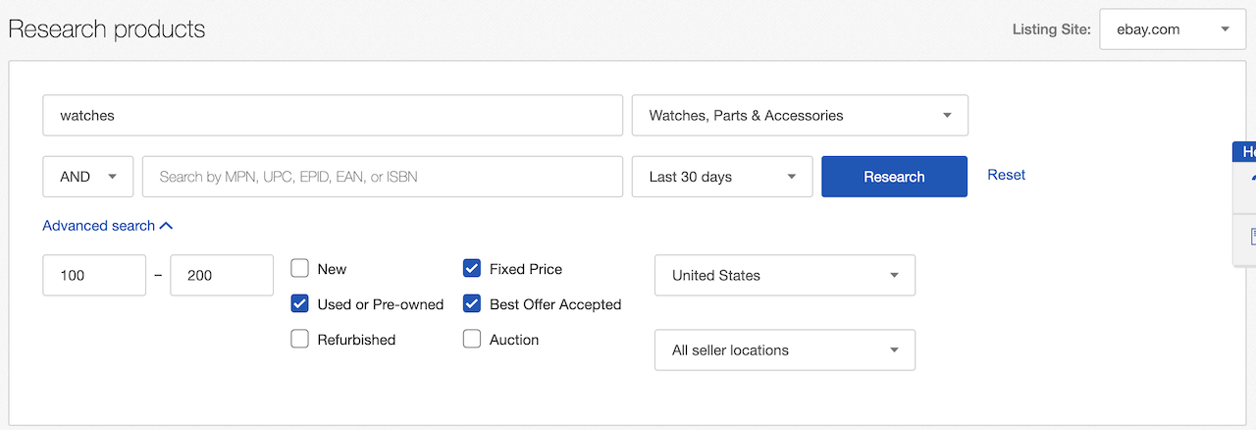Screen dimensions: 1256x430
Task: Open All seller locations dropdown
Action: coord(785,349)
